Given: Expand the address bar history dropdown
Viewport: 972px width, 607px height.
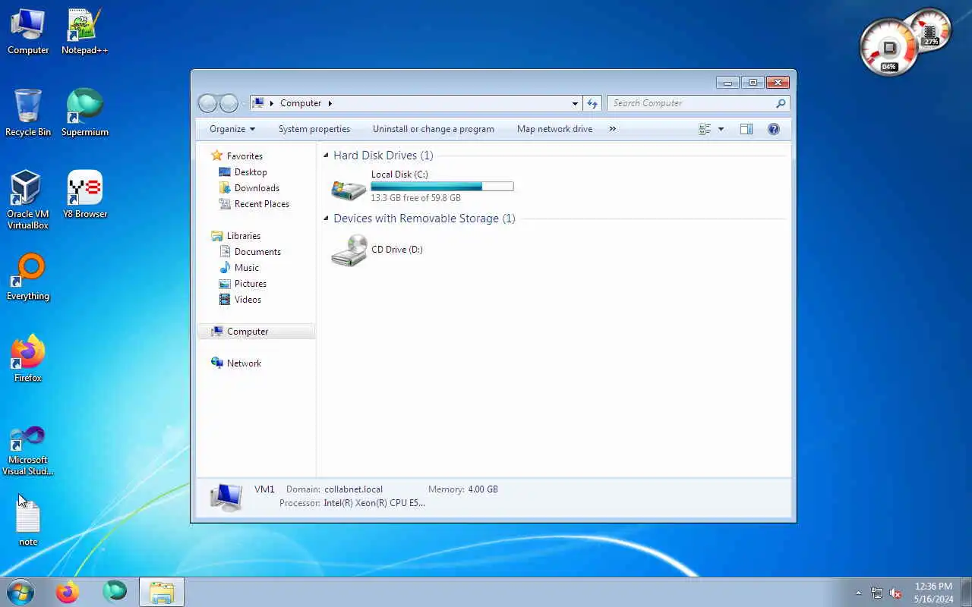Looking at the screenshot, I should [x=575, y=103].
